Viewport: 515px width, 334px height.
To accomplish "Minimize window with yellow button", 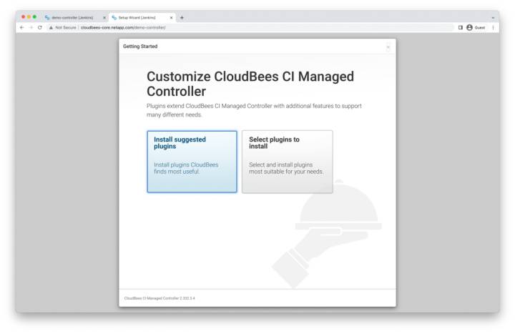I will [x=29, y=16].
